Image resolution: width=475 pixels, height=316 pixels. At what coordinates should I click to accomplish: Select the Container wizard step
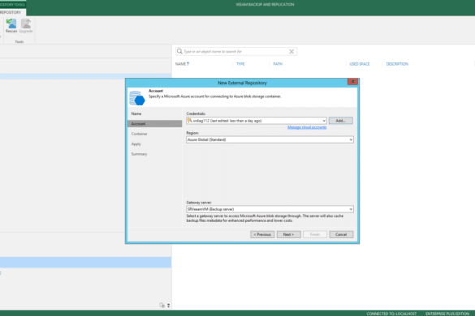coord(140,134)
